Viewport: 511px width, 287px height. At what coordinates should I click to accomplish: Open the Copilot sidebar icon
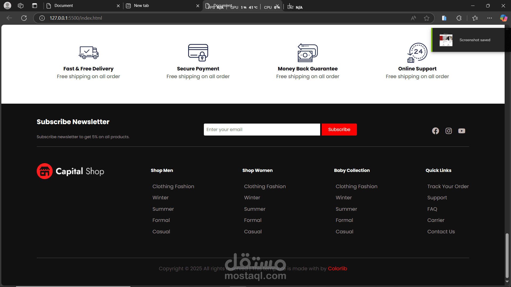coord(503,18)
